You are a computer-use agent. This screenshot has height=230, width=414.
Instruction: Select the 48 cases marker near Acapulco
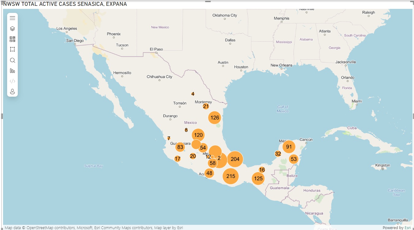point(209,173)
